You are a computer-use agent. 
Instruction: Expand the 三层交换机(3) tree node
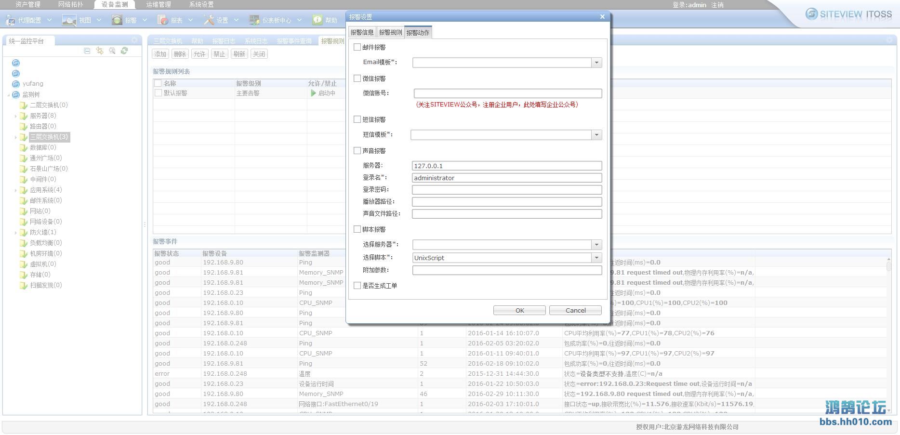15,137
